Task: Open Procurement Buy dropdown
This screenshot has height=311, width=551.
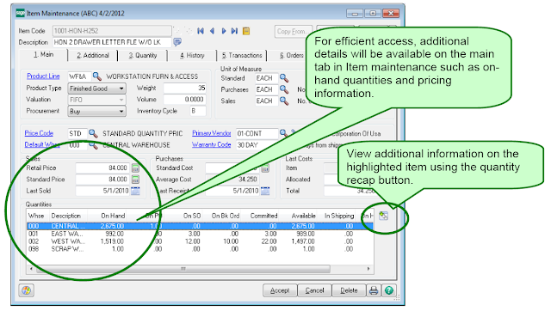Action: click(96, 111)
